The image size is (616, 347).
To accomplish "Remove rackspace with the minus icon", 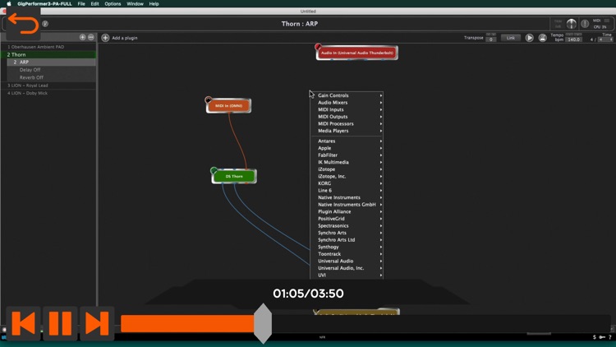I will click(91, 37).
